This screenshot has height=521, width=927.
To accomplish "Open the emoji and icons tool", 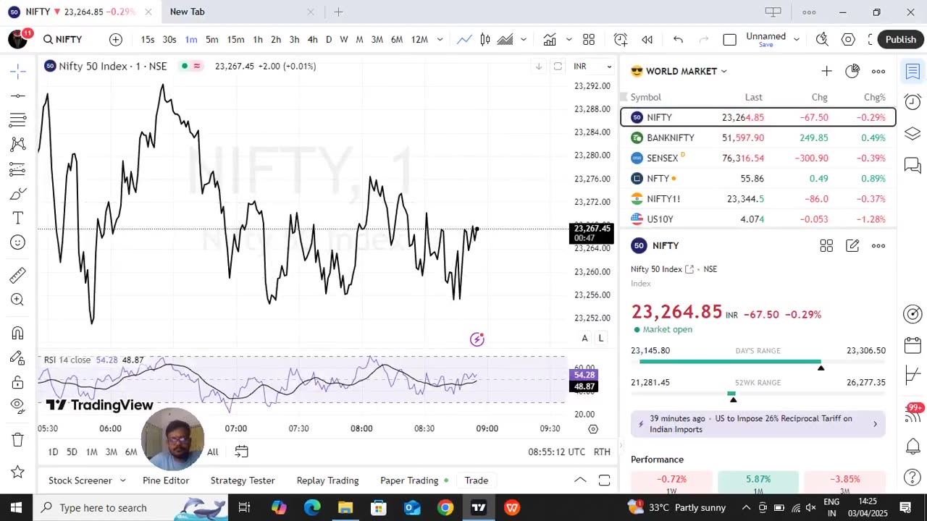I will (18, 242).
